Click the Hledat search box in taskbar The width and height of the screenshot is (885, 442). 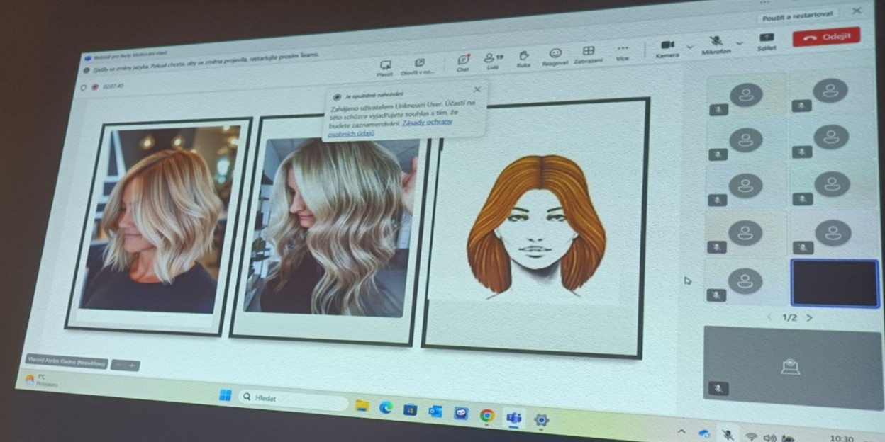291,399
